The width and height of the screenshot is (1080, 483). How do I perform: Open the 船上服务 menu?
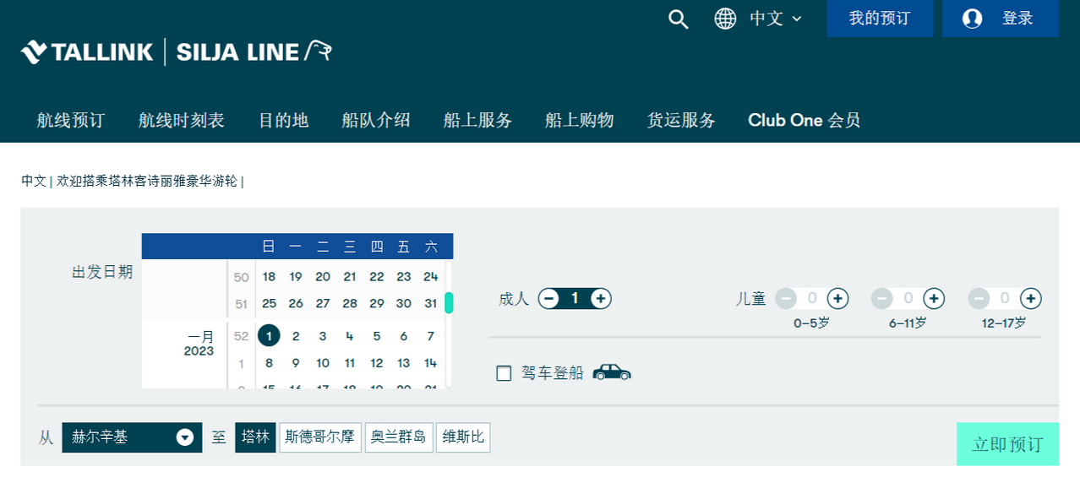[x=478, y=120]
